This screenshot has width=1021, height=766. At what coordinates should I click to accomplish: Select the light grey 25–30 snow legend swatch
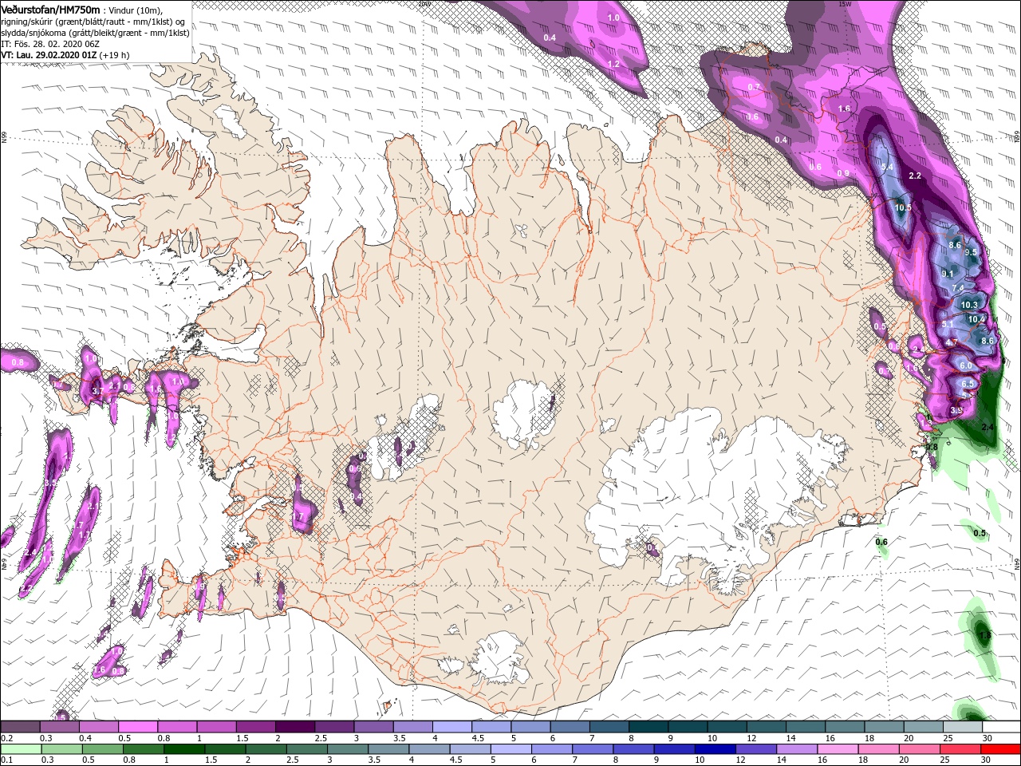[x=961, y=727]
